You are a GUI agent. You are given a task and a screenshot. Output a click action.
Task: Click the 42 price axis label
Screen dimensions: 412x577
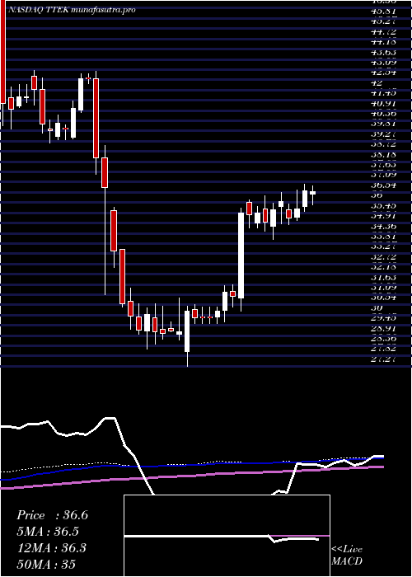click(377, 82)
